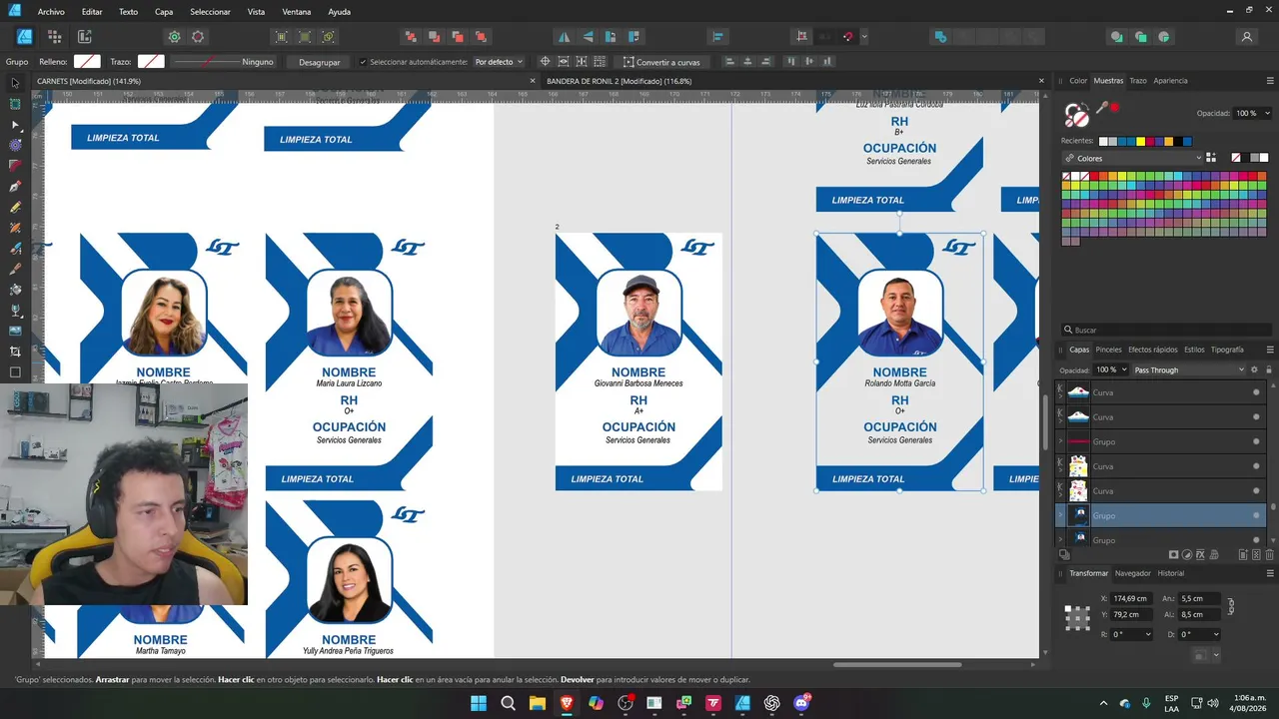
Task: Toggle visibility of the selected Grupo layer
Action: pos(1256,515)
